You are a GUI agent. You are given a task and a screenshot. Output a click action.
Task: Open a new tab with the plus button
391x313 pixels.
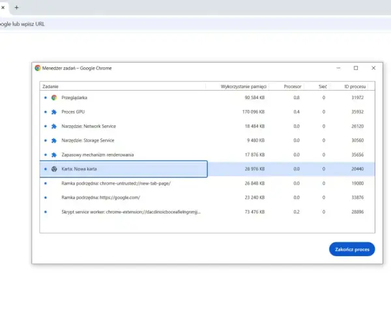[x=16, y=7]
